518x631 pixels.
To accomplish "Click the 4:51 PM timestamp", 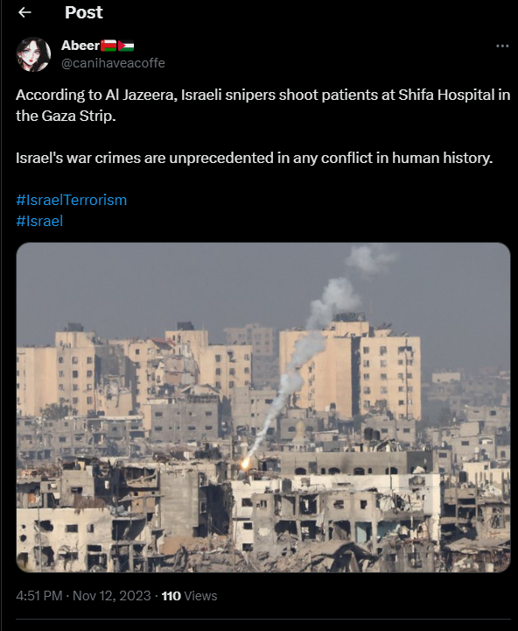I will (x=39, y=596).
